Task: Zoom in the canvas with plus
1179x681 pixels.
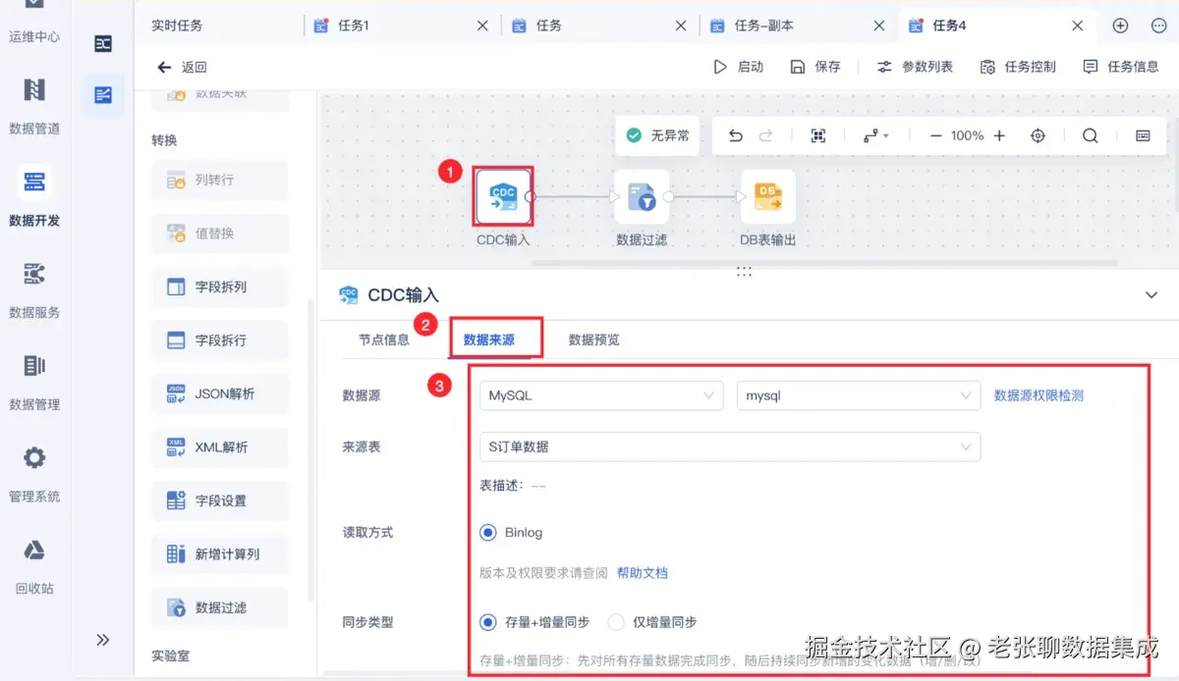Action: pos(999,136)
